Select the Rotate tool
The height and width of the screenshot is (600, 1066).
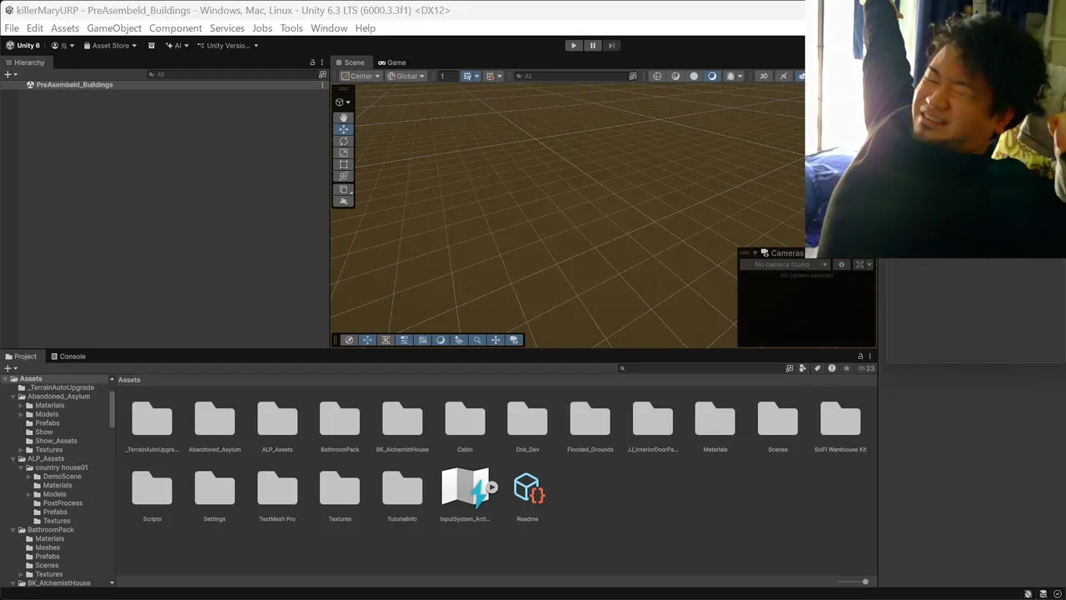tap(343, 141)
